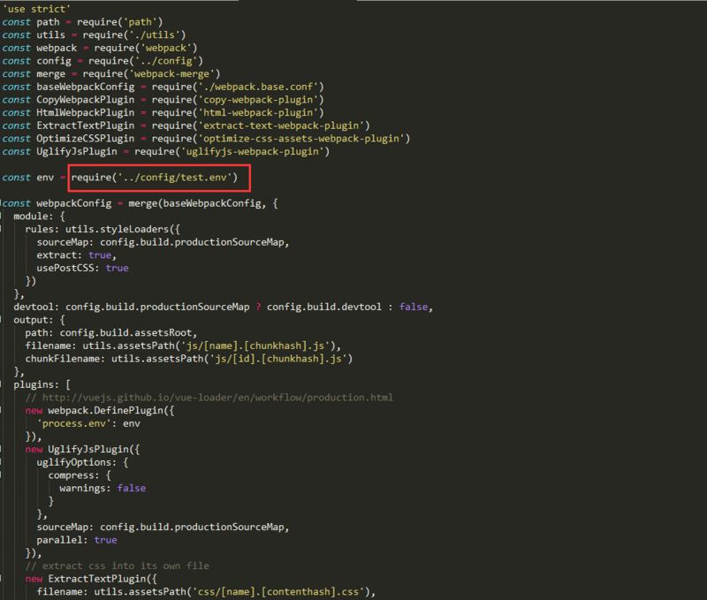The width and height of the screenshot is (707, 600).
Task: Click the vuejs.github.io comment URL
Action: [x=217, y=397]
